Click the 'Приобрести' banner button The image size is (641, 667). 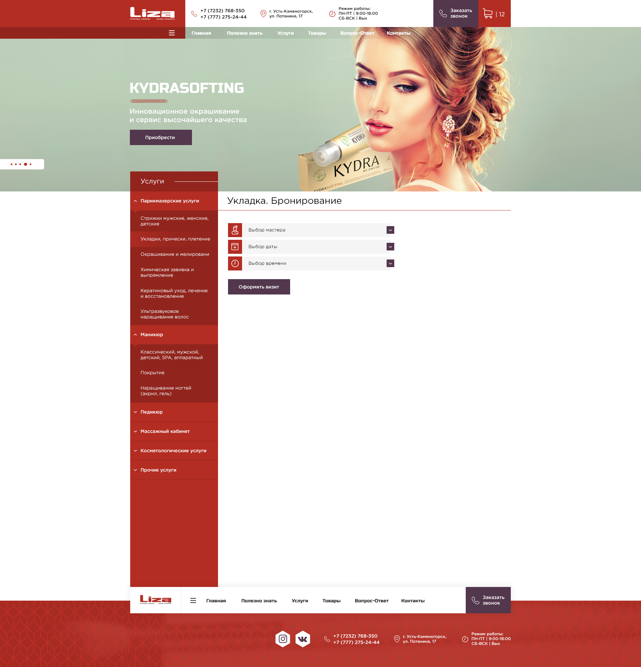(x=161, y=137)
